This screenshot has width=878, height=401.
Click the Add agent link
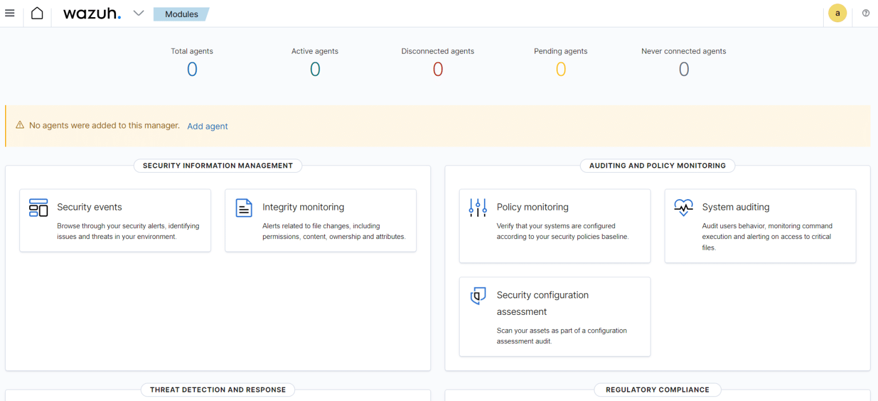[x=207, y=126]
